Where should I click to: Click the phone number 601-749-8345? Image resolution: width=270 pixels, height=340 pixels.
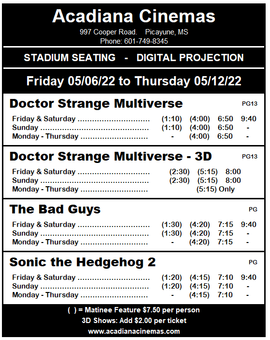pyautogui.click(x=146, y=41)
